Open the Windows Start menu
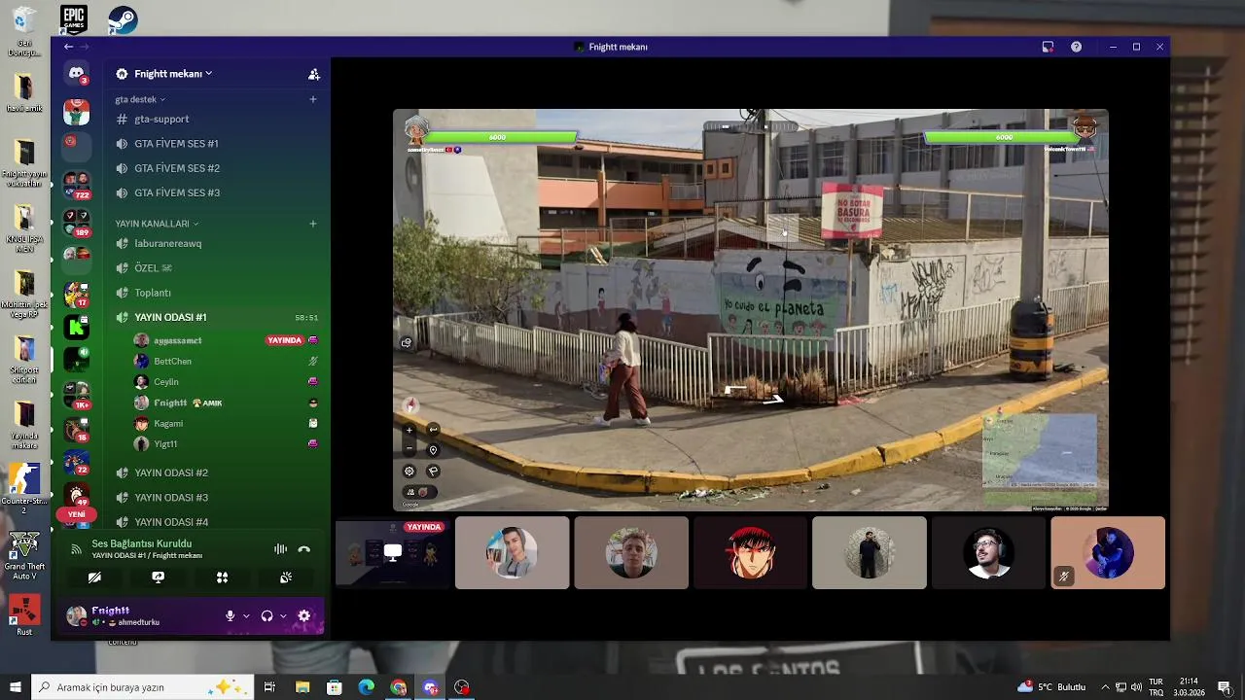This screenshot has height=700, width=1245. click(x=16, y=687)
